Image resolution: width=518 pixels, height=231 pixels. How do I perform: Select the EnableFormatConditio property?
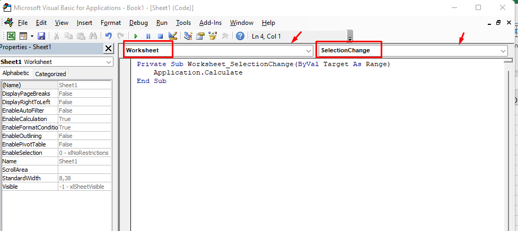coord(30,127)
